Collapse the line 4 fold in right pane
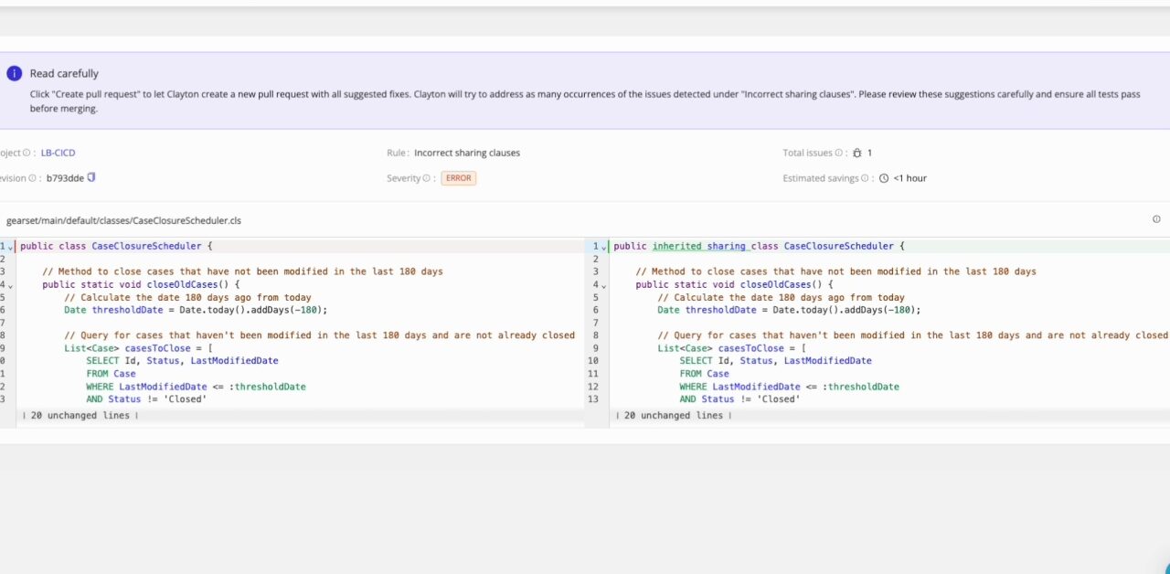The height and width of the screenshot is (574, 1170). click(x=602, y=285)
